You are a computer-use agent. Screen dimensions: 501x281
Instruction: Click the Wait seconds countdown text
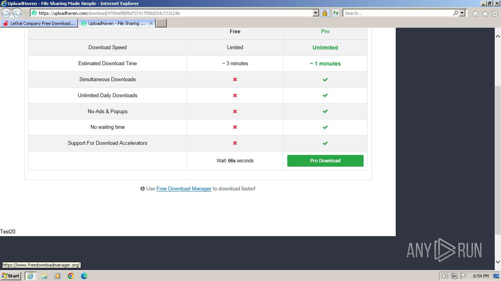point(235,161)
